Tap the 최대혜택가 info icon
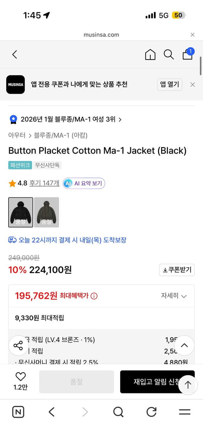The width and height of the screenshot is (203, 442). click(94, 296)
